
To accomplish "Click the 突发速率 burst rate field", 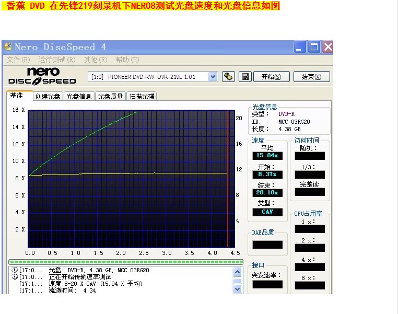I will point(267,284).
